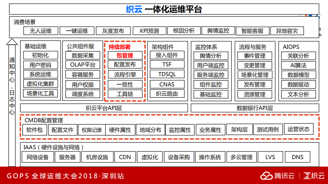Screen dimensions: 328x184
Task: Click the 织云平台API层 bar
Action: coord(104,108)
